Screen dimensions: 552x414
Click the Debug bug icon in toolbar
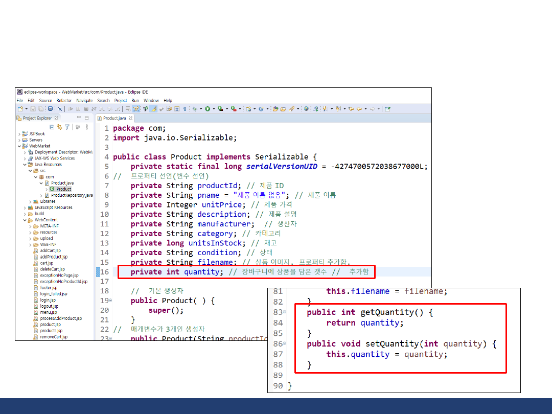coord(194,109)
